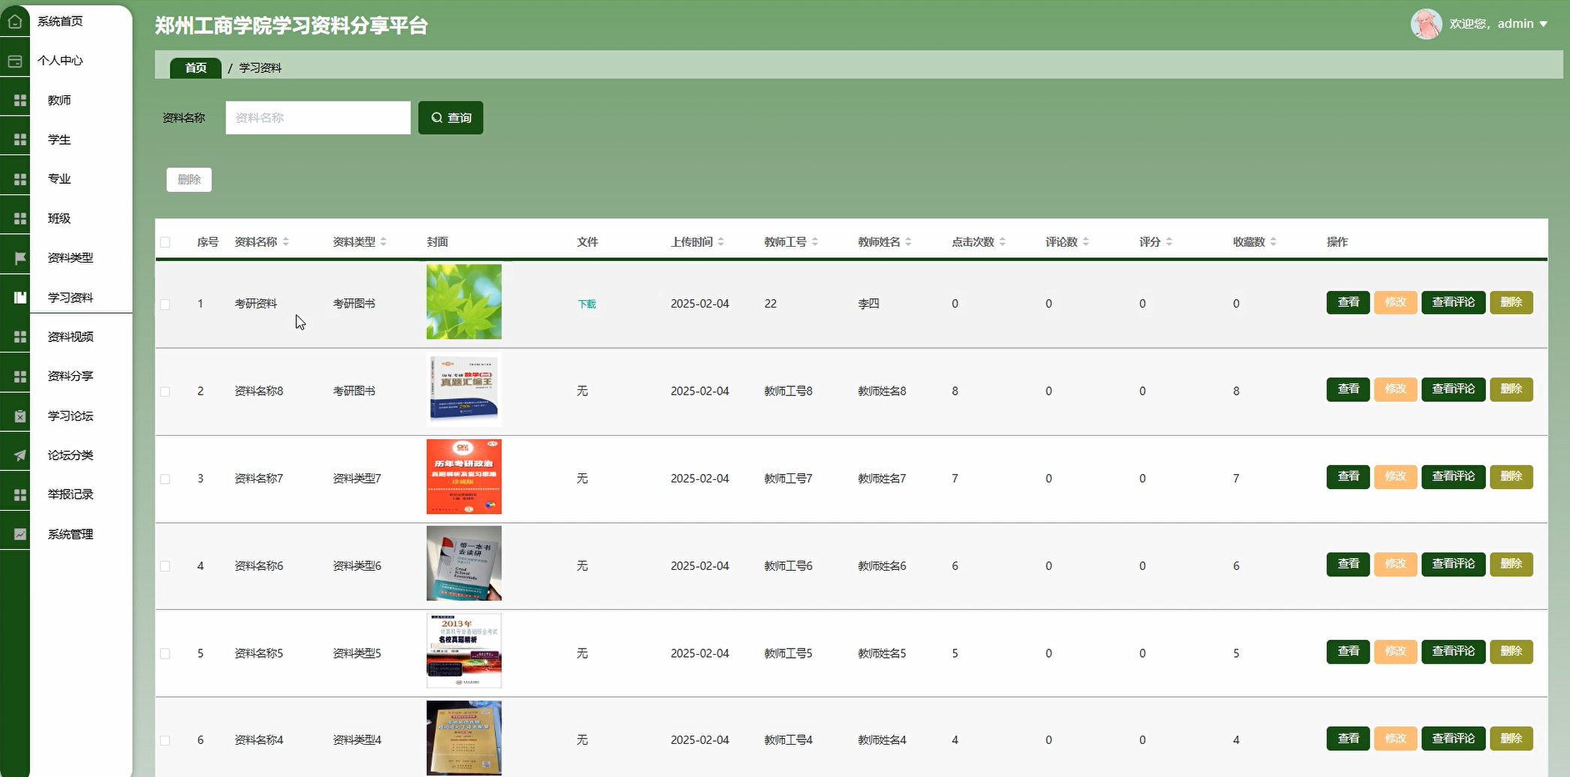
Task: Sort table by 资料名称 column
Action: pos(286,241)
